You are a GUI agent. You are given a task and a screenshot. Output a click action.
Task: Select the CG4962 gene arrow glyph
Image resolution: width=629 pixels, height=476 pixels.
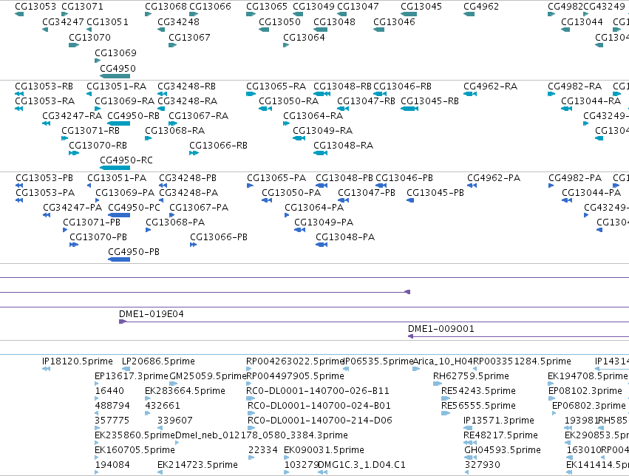point(469,14)
